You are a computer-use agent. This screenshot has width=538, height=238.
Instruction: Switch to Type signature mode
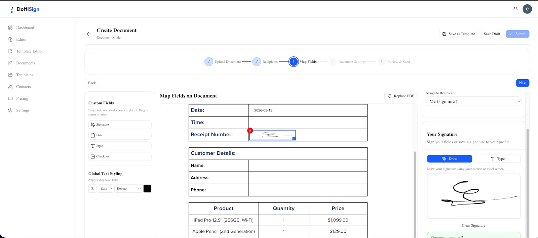coord(498,159)
